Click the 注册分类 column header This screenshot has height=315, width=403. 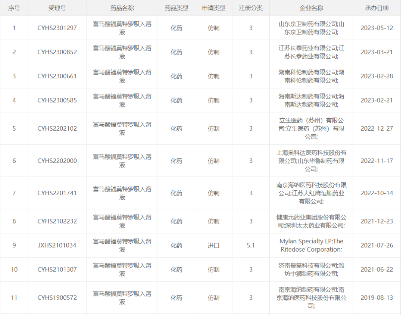[251, 8]
